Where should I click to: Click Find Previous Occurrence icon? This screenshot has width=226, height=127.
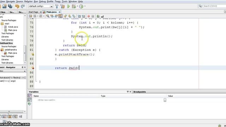click(52, 16)
